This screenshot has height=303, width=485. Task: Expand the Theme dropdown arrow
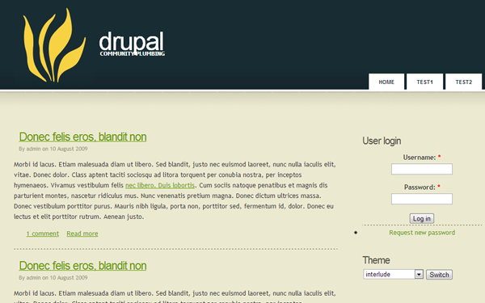click(x=419, y=274)
